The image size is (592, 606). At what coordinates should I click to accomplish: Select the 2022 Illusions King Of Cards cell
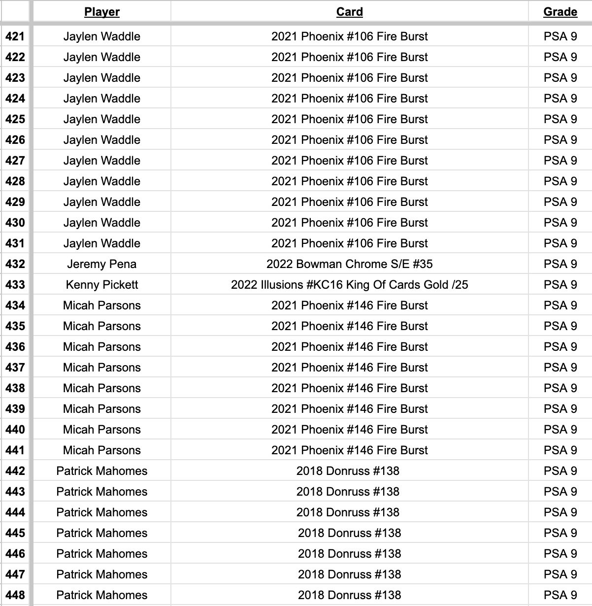coord(349,285)
